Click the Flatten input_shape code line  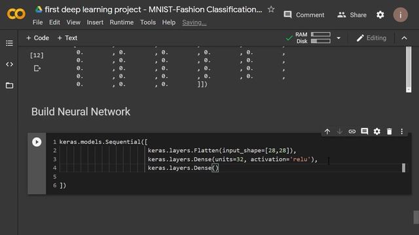point(222,151)
